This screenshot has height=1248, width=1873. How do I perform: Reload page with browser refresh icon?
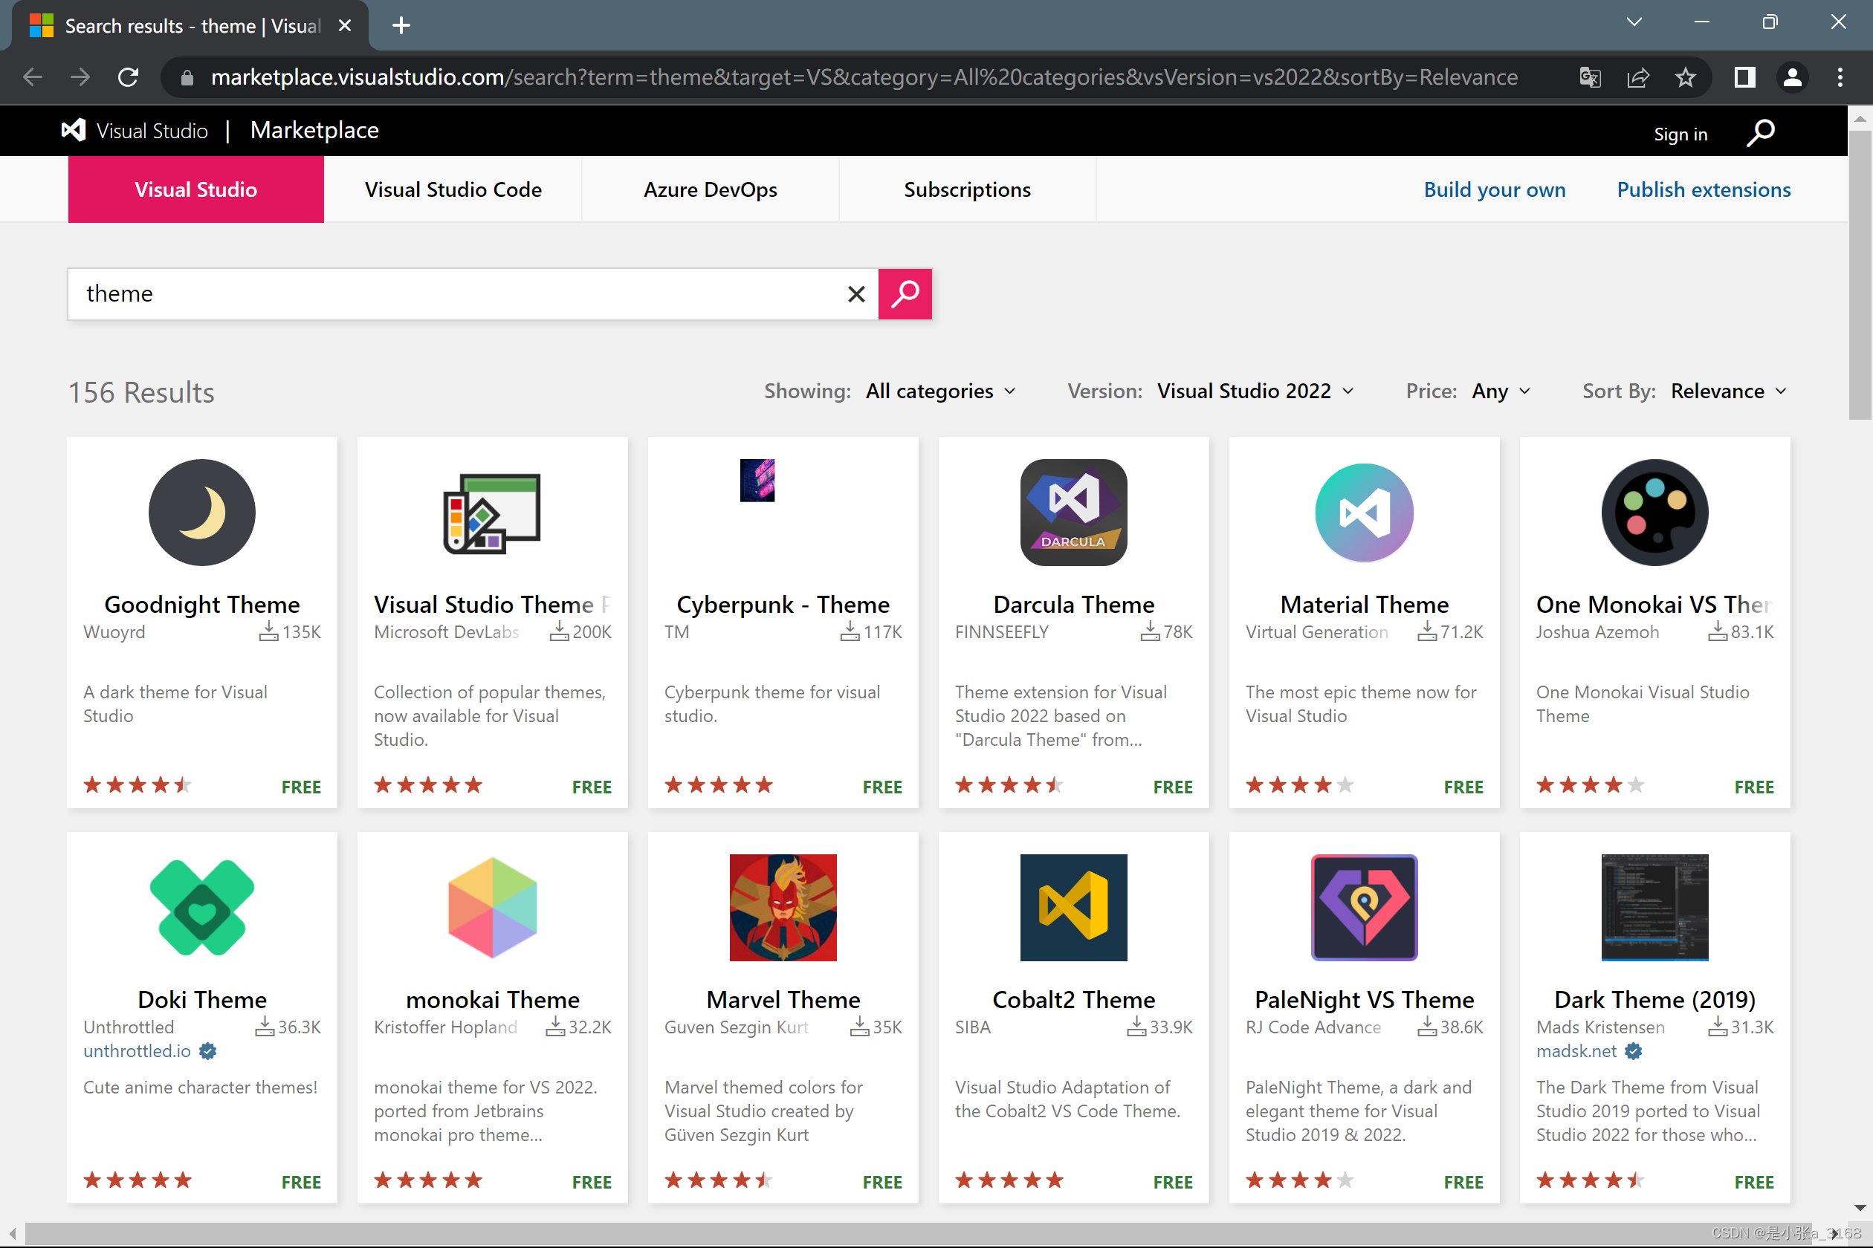(128, 77)
